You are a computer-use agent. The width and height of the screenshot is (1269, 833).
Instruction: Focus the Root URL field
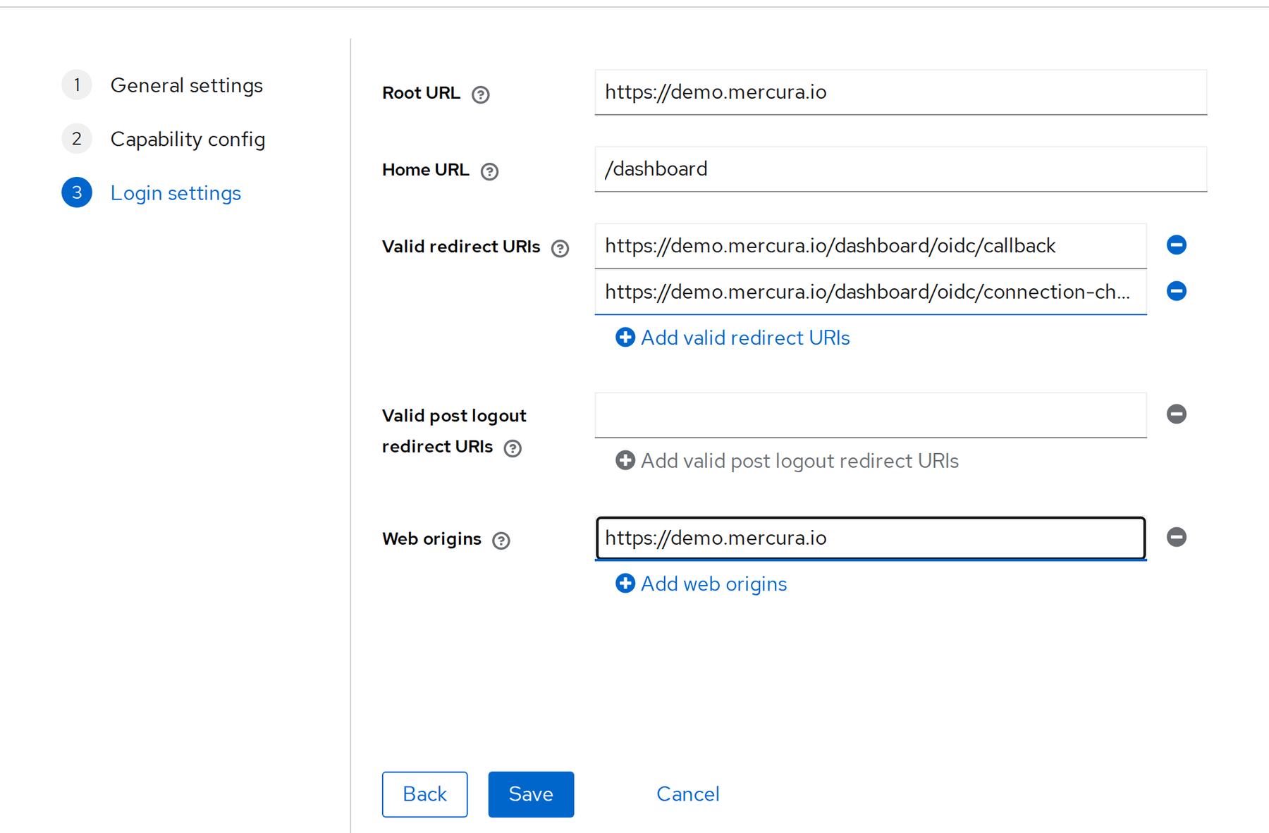[901, 92]
